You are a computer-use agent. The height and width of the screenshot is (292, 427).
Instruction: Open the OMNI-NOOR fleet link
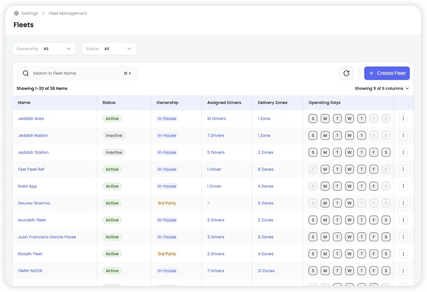tap(30, 270)
